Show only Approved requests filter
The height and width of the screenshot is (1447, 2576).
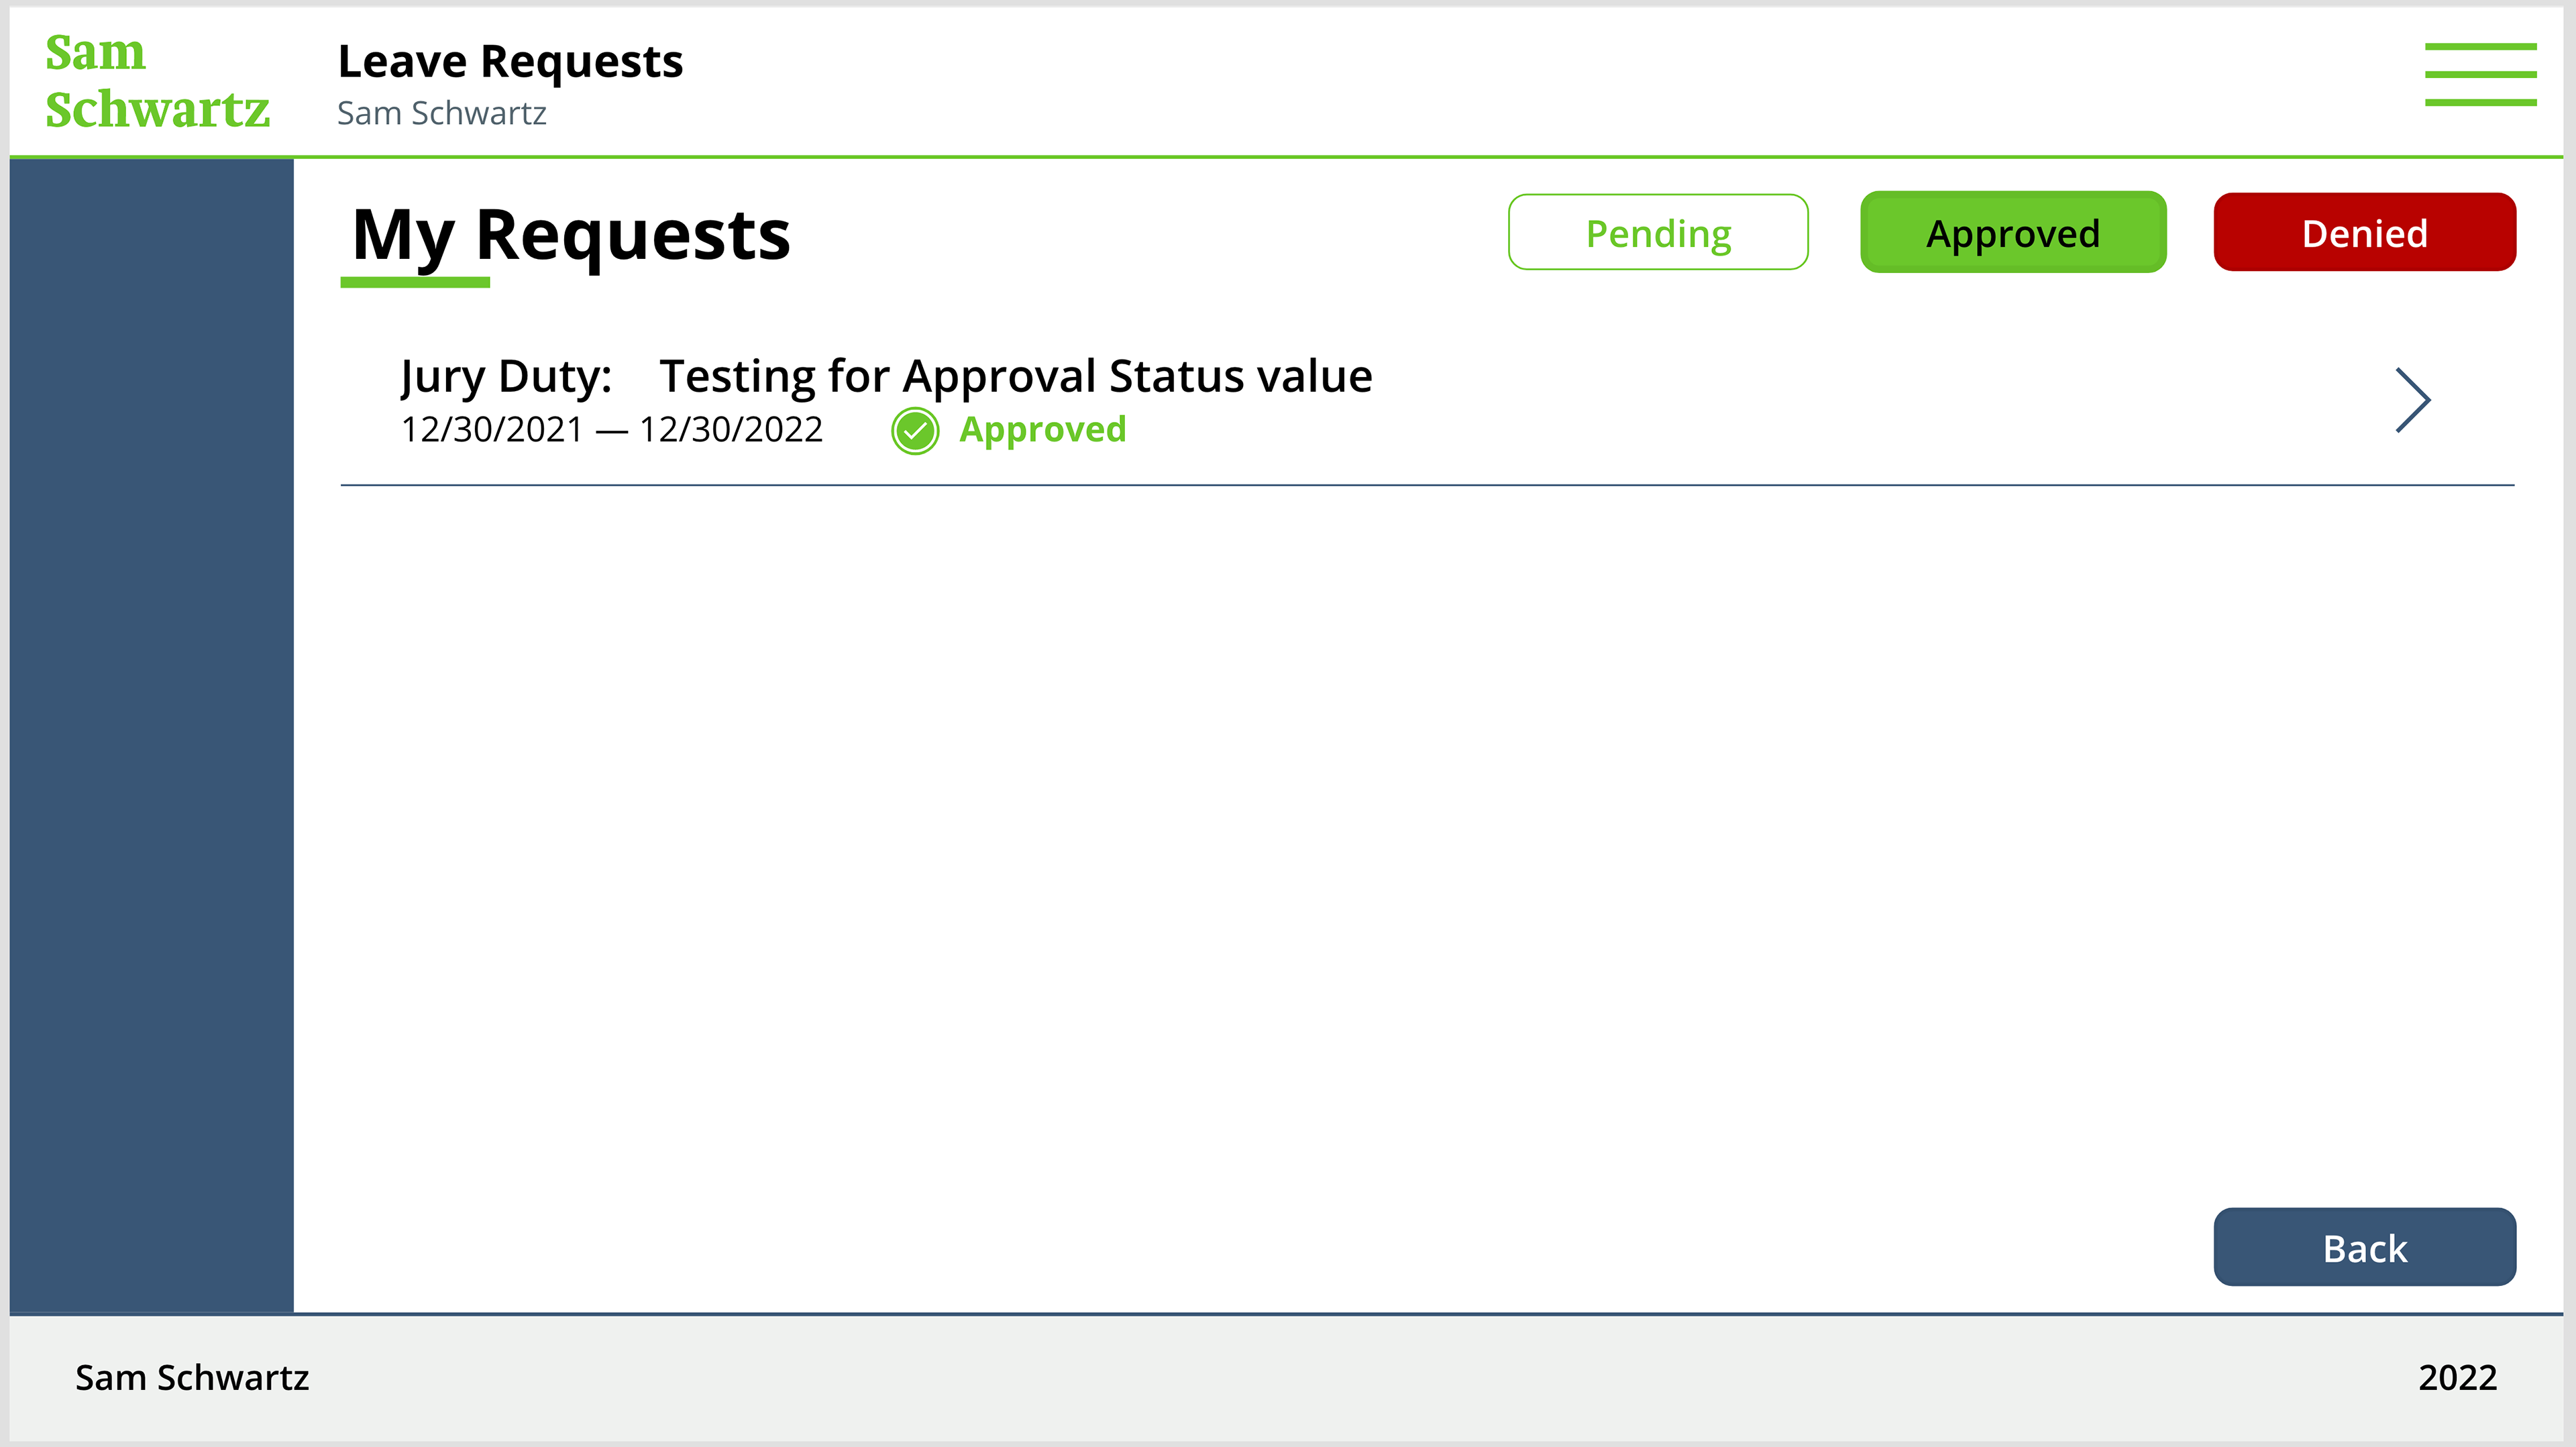(x=2012, y=233)
